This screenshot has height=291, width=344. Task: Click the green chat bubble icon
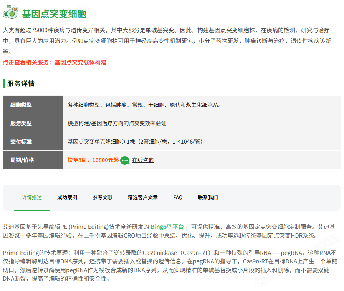click(x=125, y=160)
